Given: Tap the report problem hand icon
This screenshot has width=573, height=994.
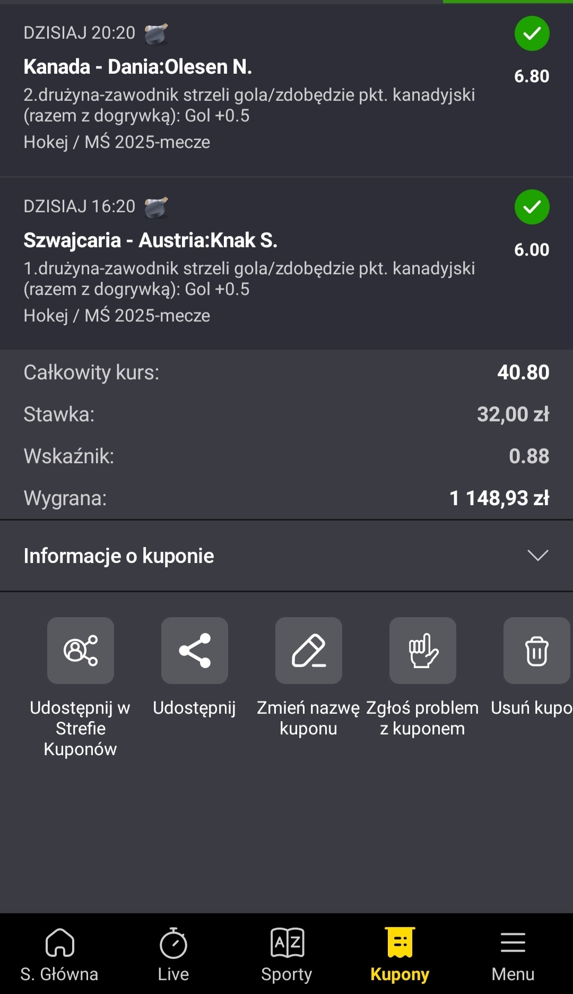Looking at the screenshot, I should point(423,650).
